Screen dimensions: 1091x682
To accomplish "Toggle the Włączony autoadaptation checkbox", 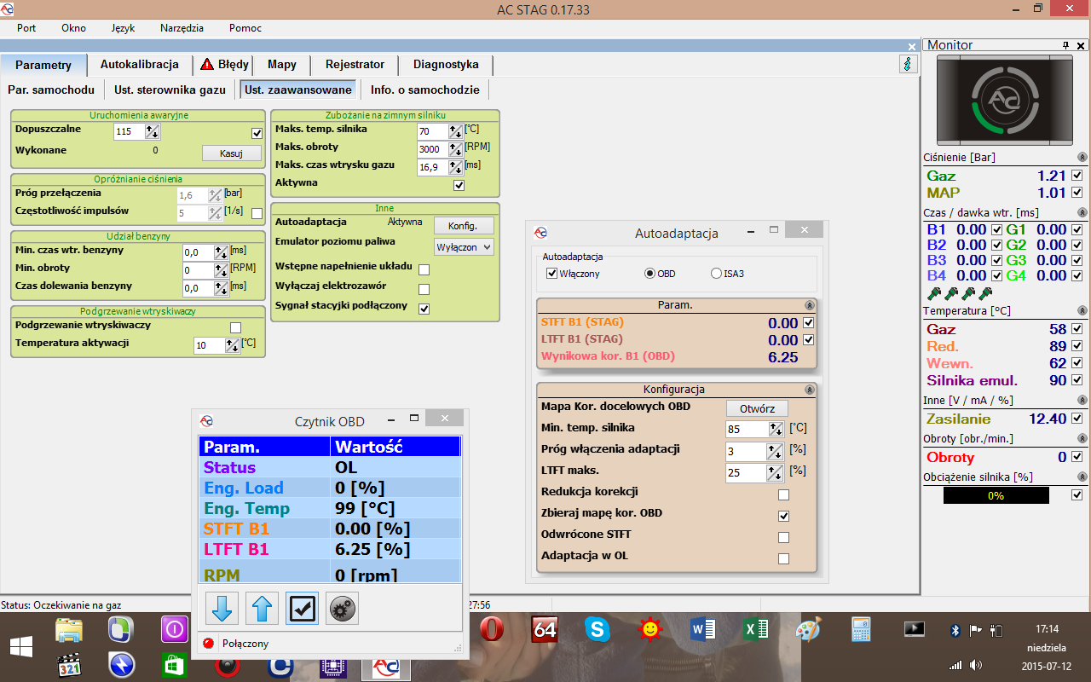I will coord(551,274).
